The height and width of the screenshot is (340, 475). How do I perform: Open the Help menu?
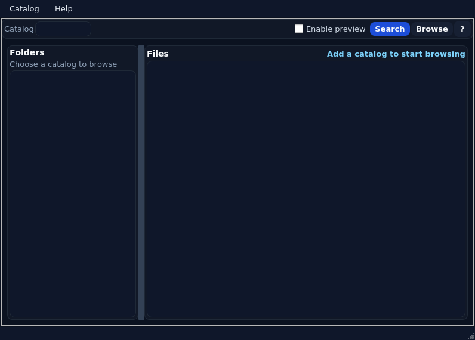pos(64,9)
